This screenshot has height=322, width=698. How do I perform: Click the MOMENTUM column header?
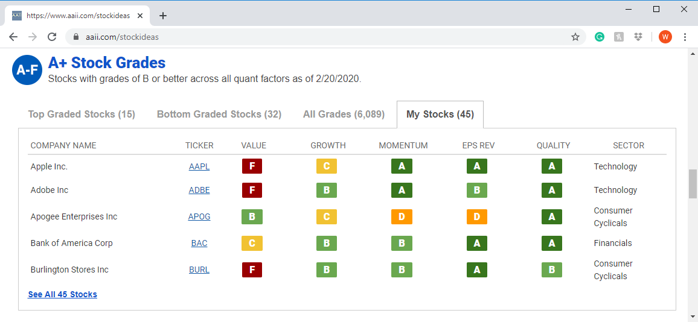click(x=403, y=145)
